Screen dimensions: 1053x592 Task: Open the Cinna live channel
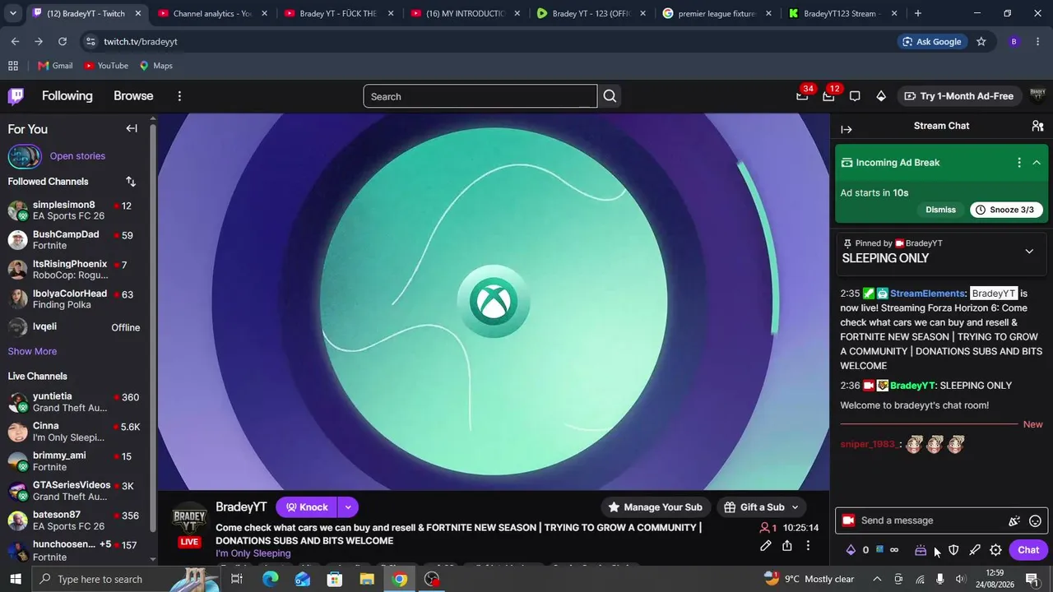(77, 432)
